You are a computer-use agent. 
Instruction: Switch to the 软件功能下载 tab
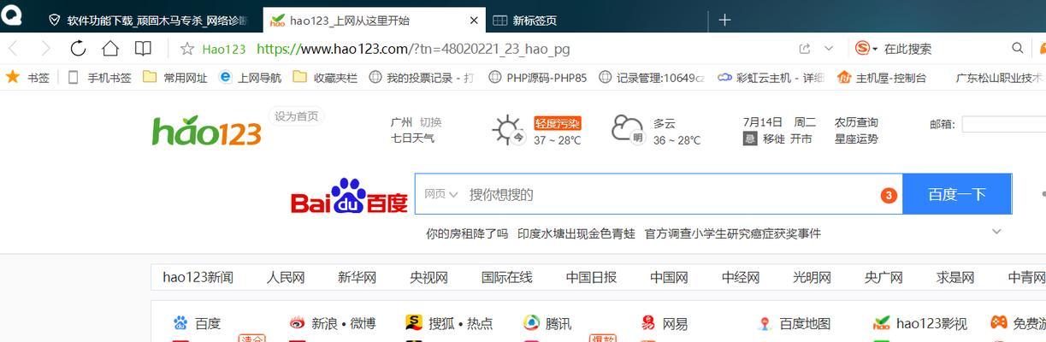click(x=149, y=20)
